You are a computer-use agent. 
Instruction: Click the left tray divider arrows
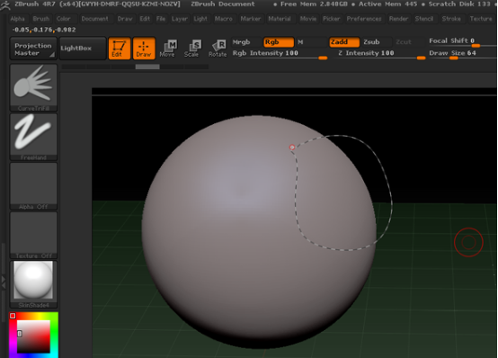pos(4,282)
